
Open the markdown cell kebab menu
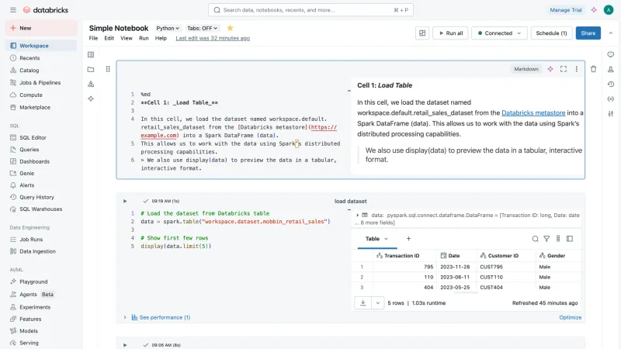point(577,69)
